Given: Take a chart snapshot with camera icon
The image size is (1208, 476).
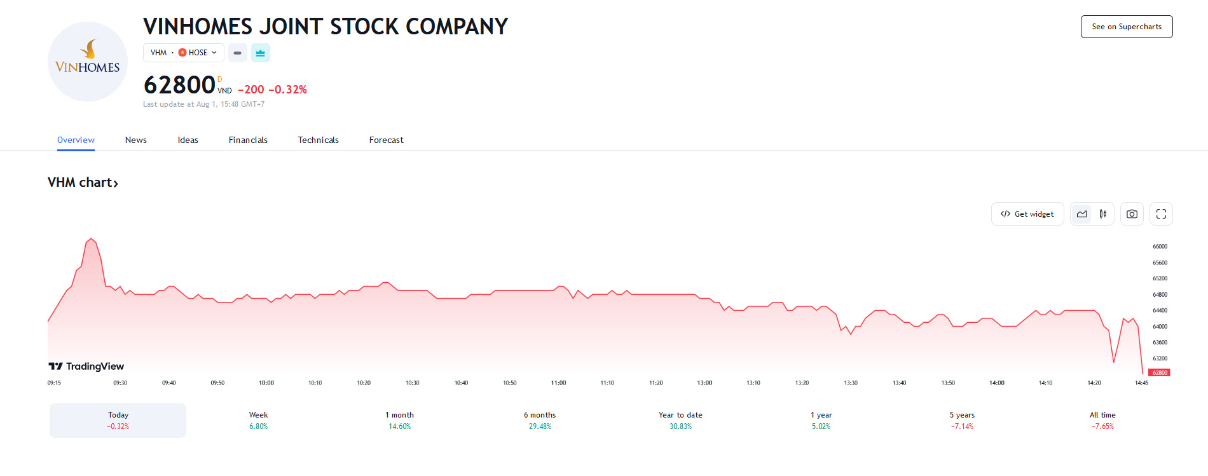Looking at the screenshot, I should point(1132,214).
